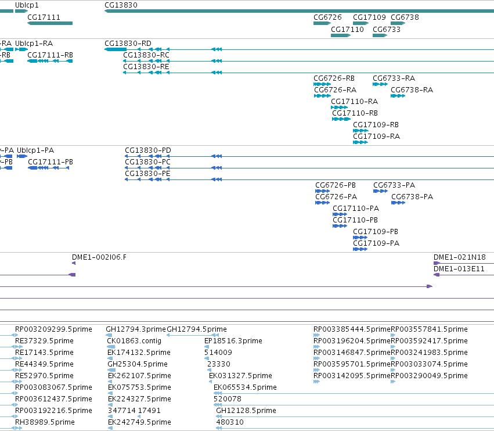494x431 pixels.
Task: Select transcript CG13830-RD
Action: click(x=300, y=49)
